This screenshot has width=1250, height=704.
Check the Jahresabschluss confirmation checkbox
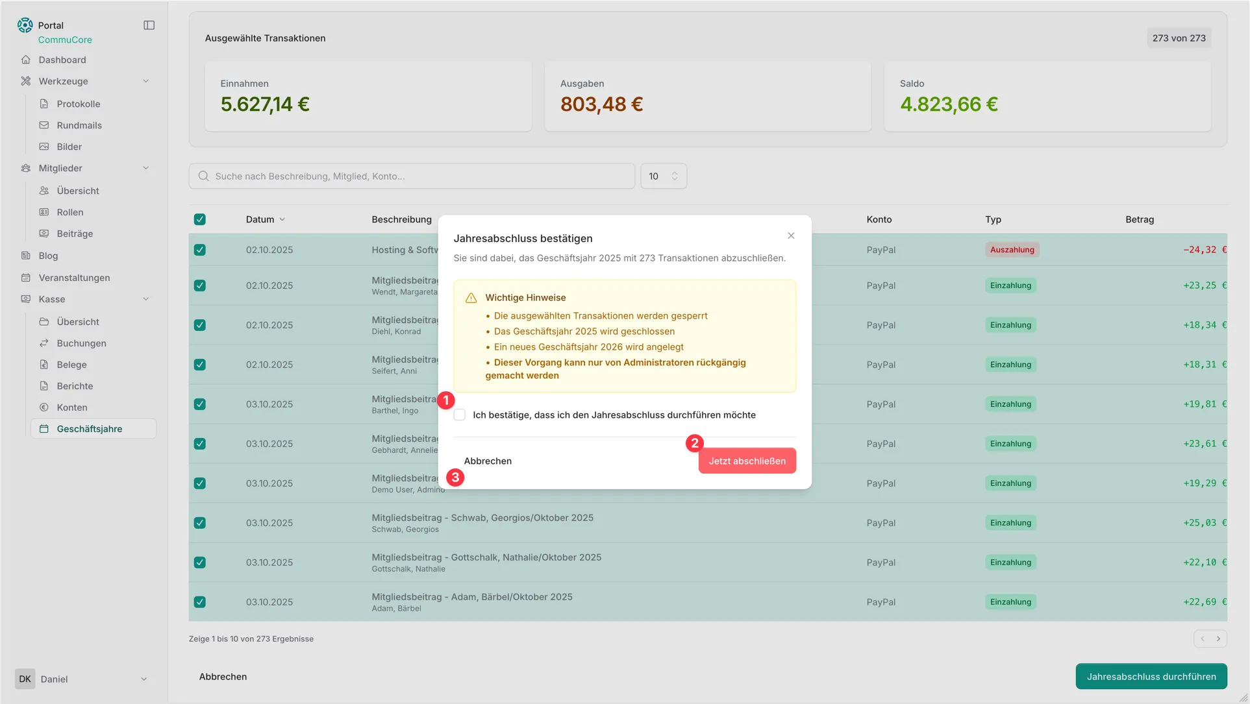click(460, 415)
